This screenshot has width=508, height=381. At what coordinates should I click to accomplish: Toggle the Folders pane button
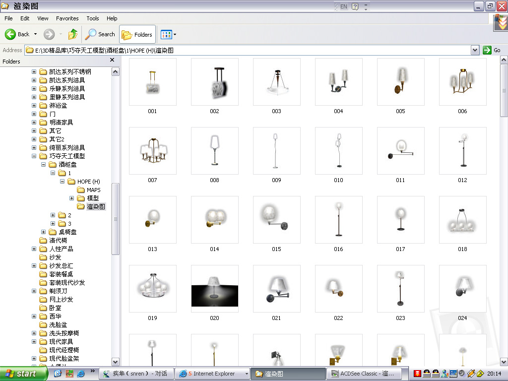point(137,34)
